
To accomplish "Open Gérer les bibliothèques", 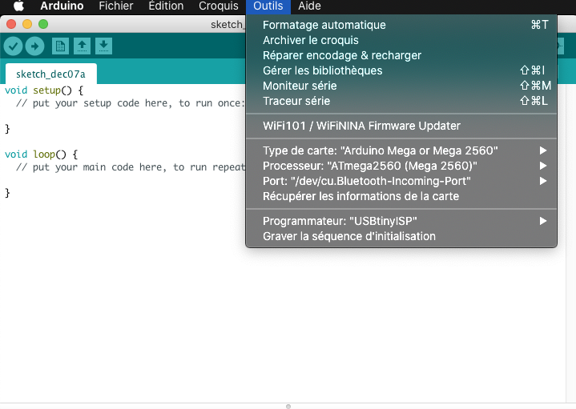I will click(x=401, y=70).
